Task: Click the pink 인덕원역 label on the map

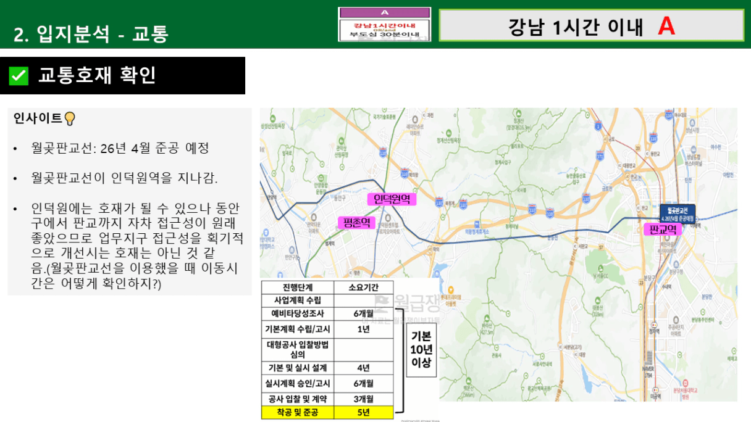Action: tap(392, 199)
